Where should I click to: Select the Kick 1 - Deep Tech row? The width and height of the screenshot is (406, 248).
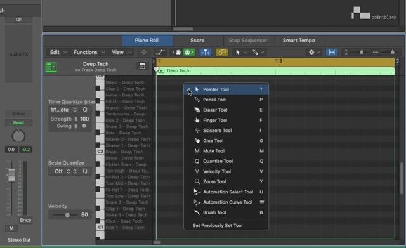[x=125, y=228]
